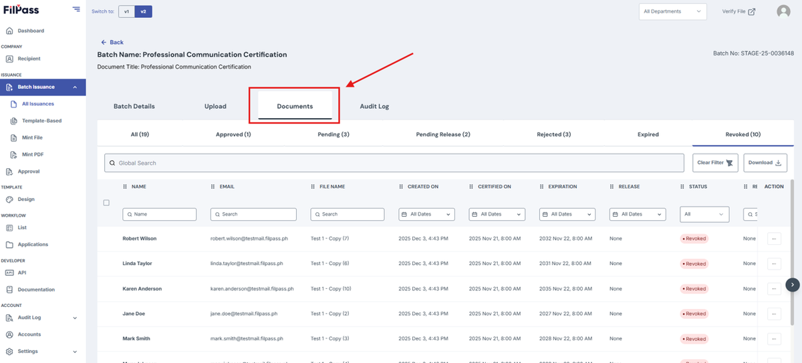Click the All Issuances sidebar icon
Screen dimensions: 802x363
tap(15, 104)
